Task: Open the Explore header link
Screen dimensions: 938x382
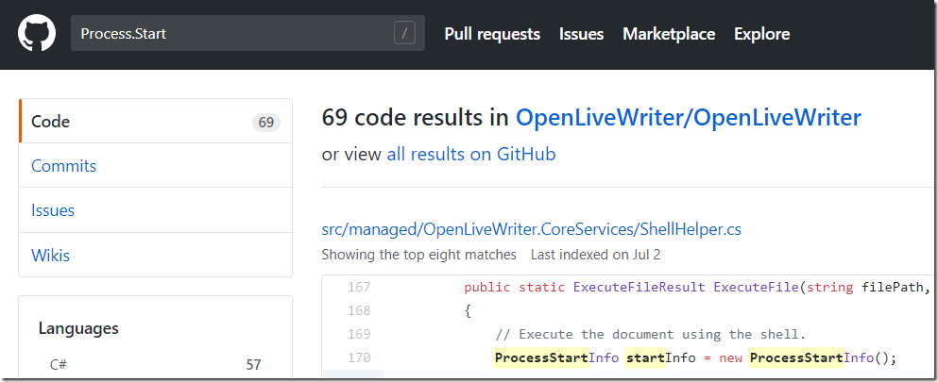Action: coord(761,34)
